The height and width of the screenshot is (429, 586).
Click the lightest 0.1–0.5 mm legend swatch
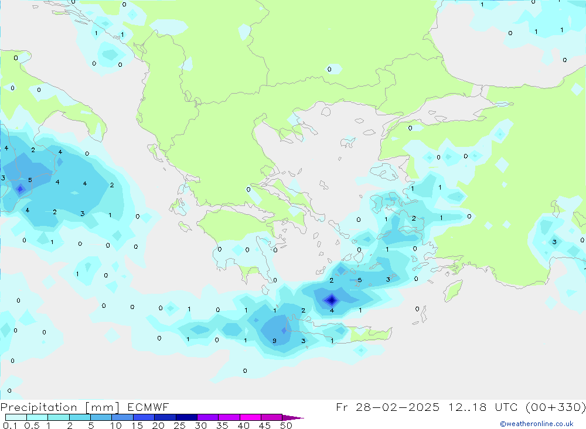pyautogui.click(x=16, y=417)
